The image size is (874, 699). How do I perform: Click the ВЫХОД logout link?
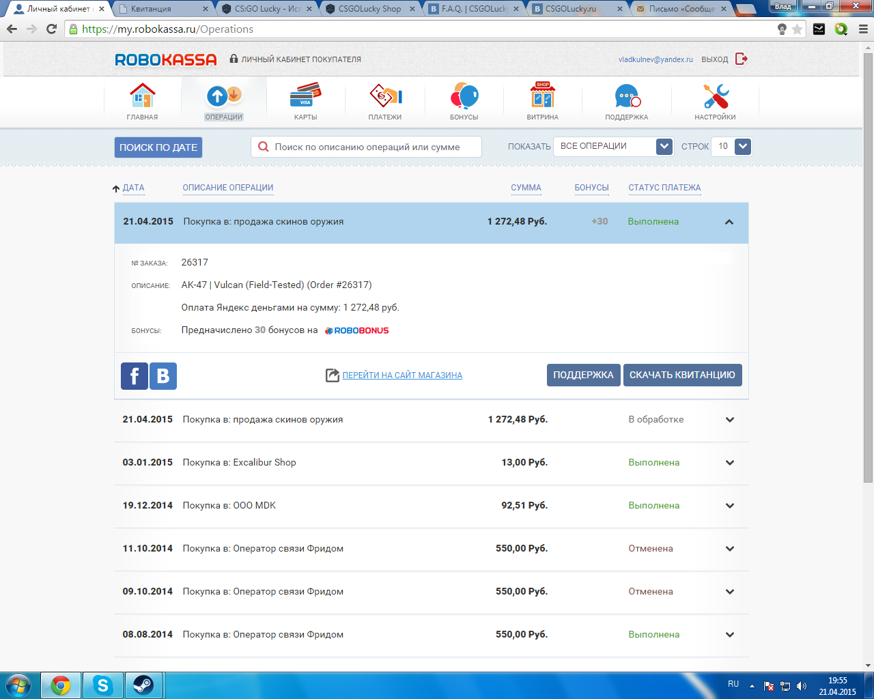(x=715, y=59)
